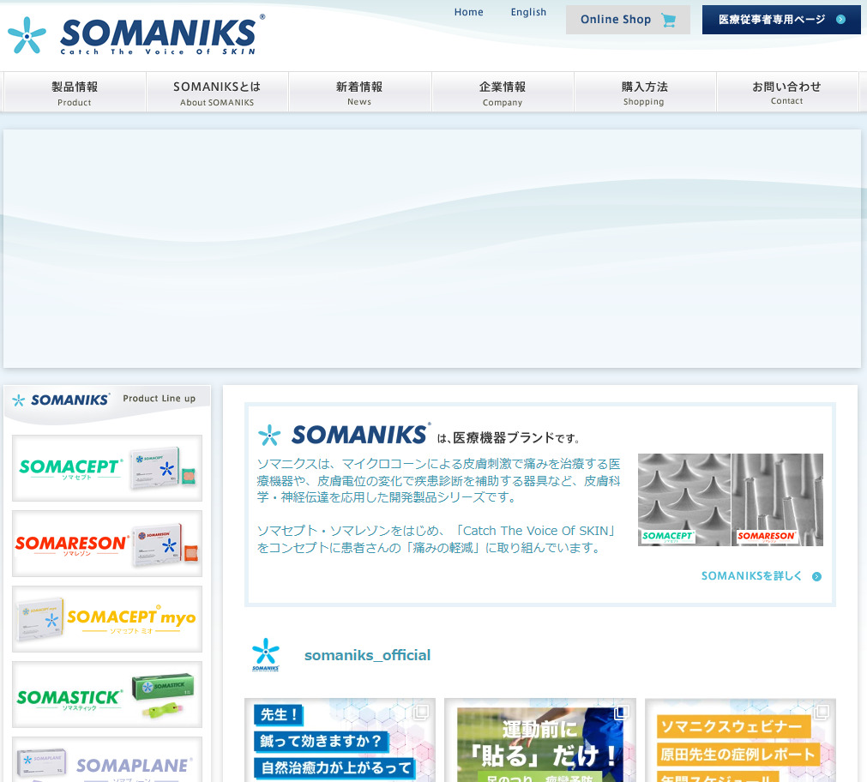This screenshot has height=782, width=867.
Task: Select the SOMACEPT product banner
Action: coord(107,468)
